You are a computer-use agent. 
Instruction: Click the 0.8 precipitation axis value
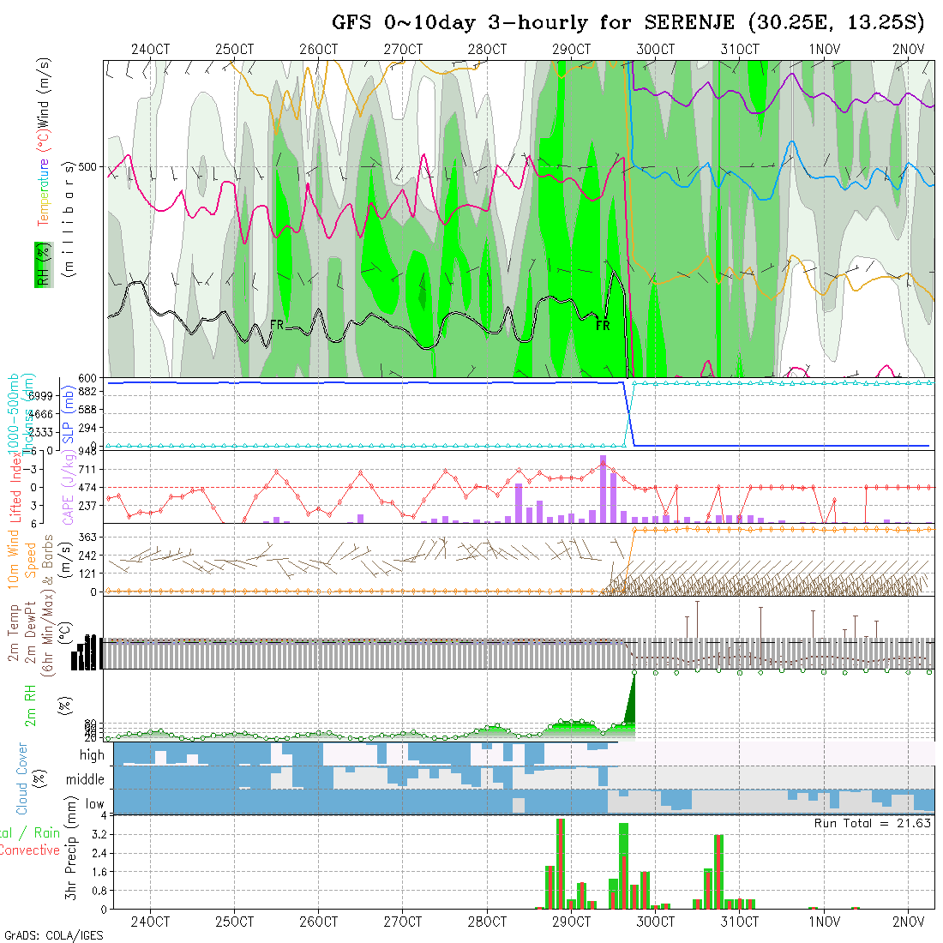click(99, 890)
